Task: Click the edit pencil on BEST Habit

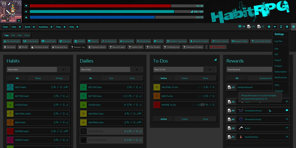Action: (58, 87)
